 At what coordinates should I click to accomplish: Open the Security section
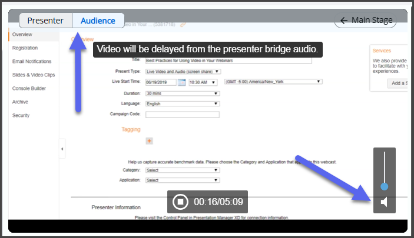(21, 115)
